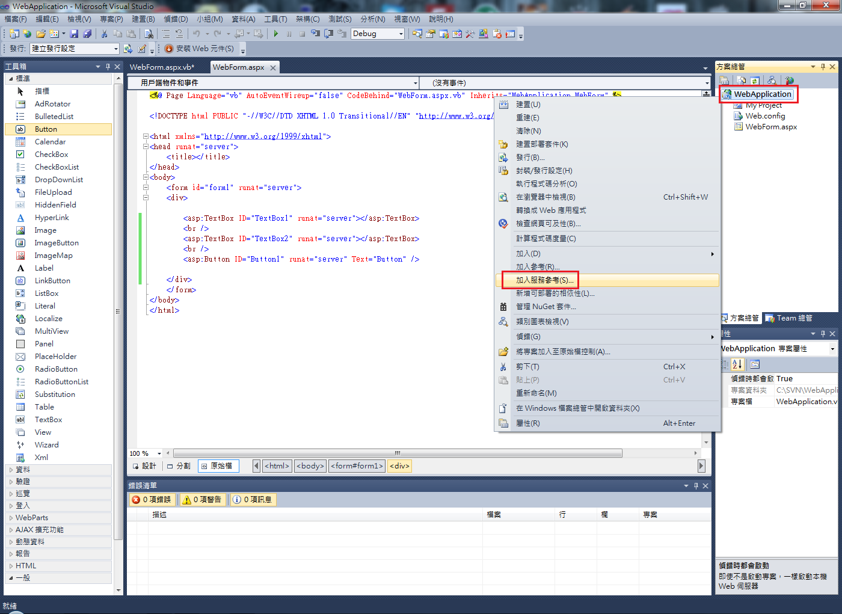The height and width of the screenshot is (614, 842).
Task: Click the Cut scissors toolbar icon
Action: 104,34
